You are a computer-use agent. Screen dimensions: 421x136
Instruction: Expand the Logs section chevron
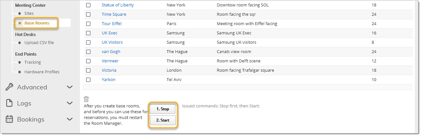click(x=70, y=103)
